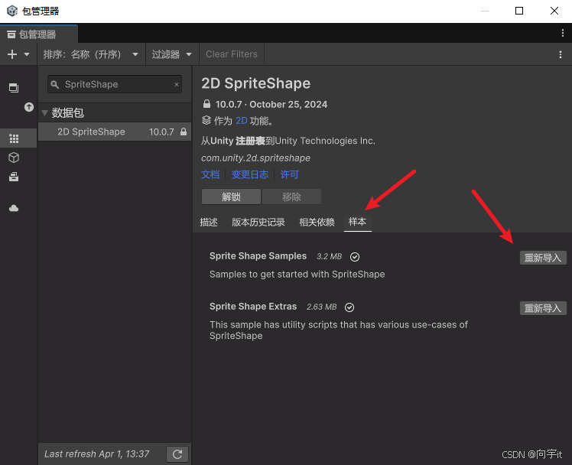Select the 2D SpriteShape 10.0.7 list row

pos(115,132)
